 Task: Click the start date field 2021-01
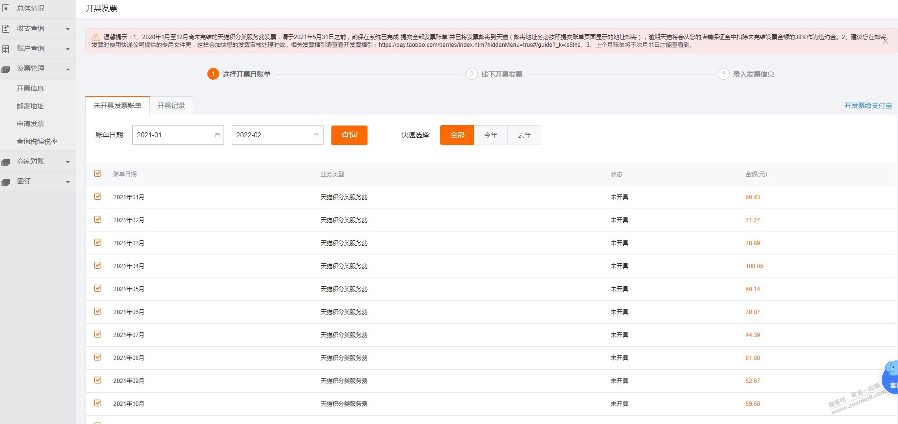click(x=178, y=135)
